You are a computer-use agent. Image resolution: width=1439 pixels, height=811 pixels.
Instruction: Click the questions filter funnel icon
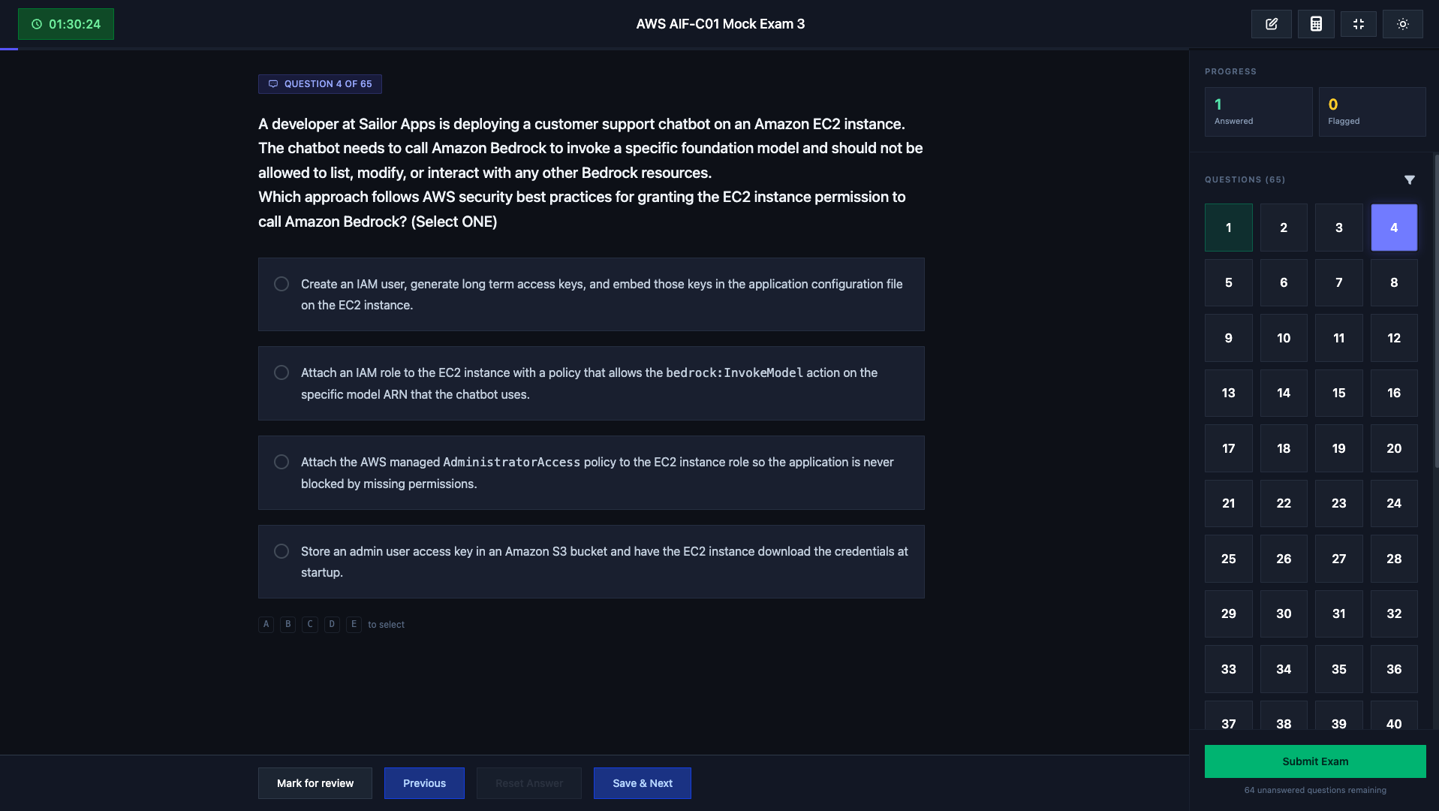[1409, 179]
